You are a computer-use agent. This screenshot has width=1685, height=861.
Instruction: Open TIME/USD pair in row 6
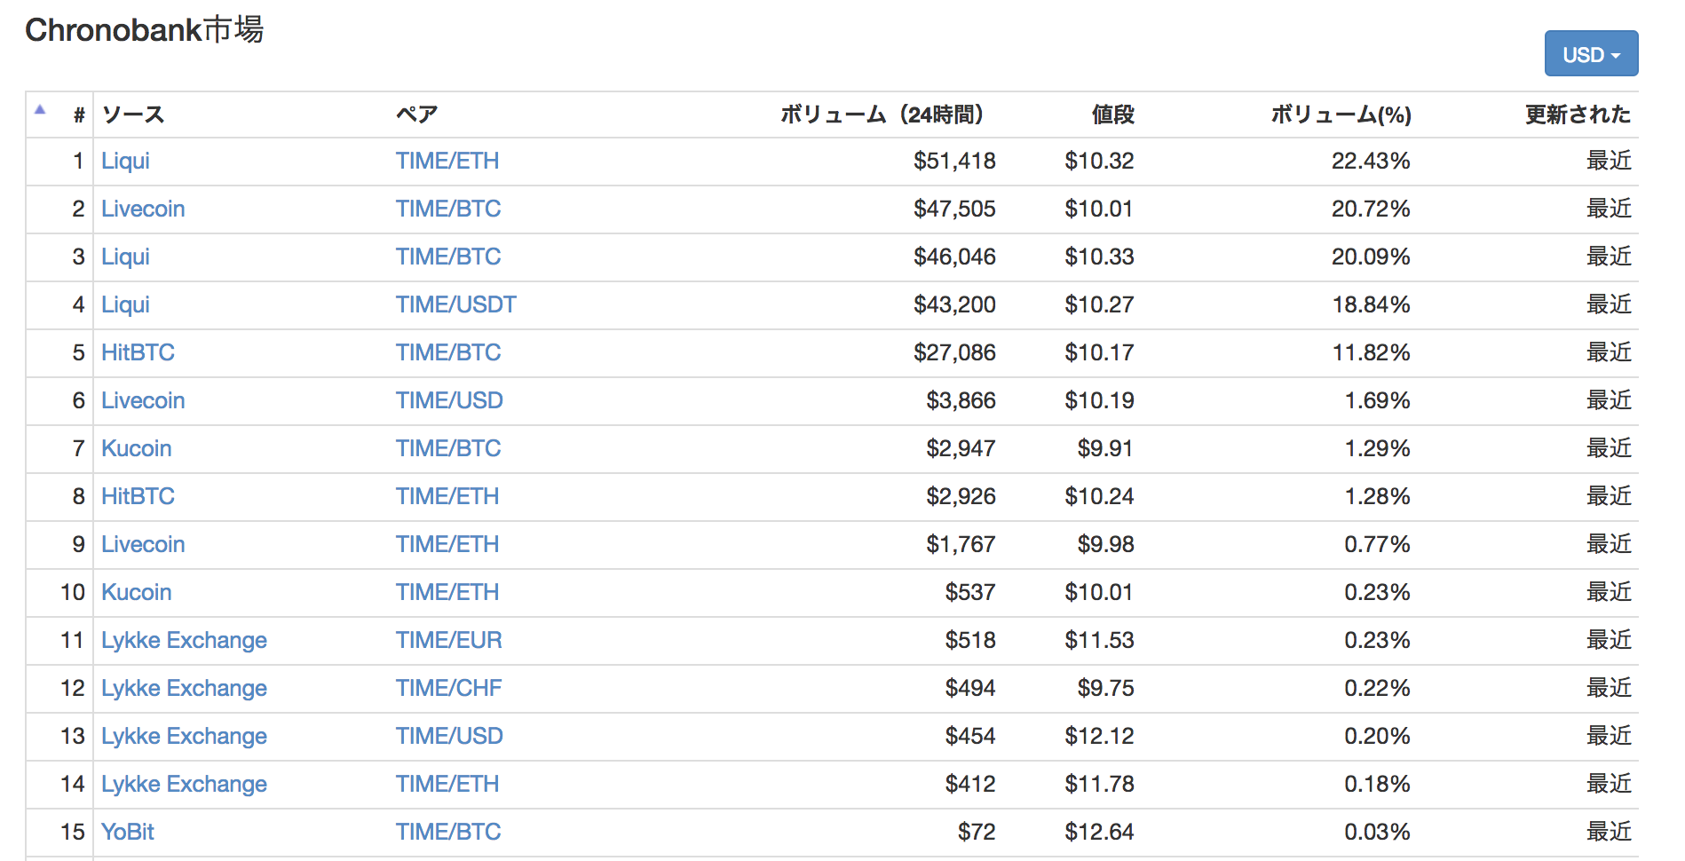click(x=449, y=400)
